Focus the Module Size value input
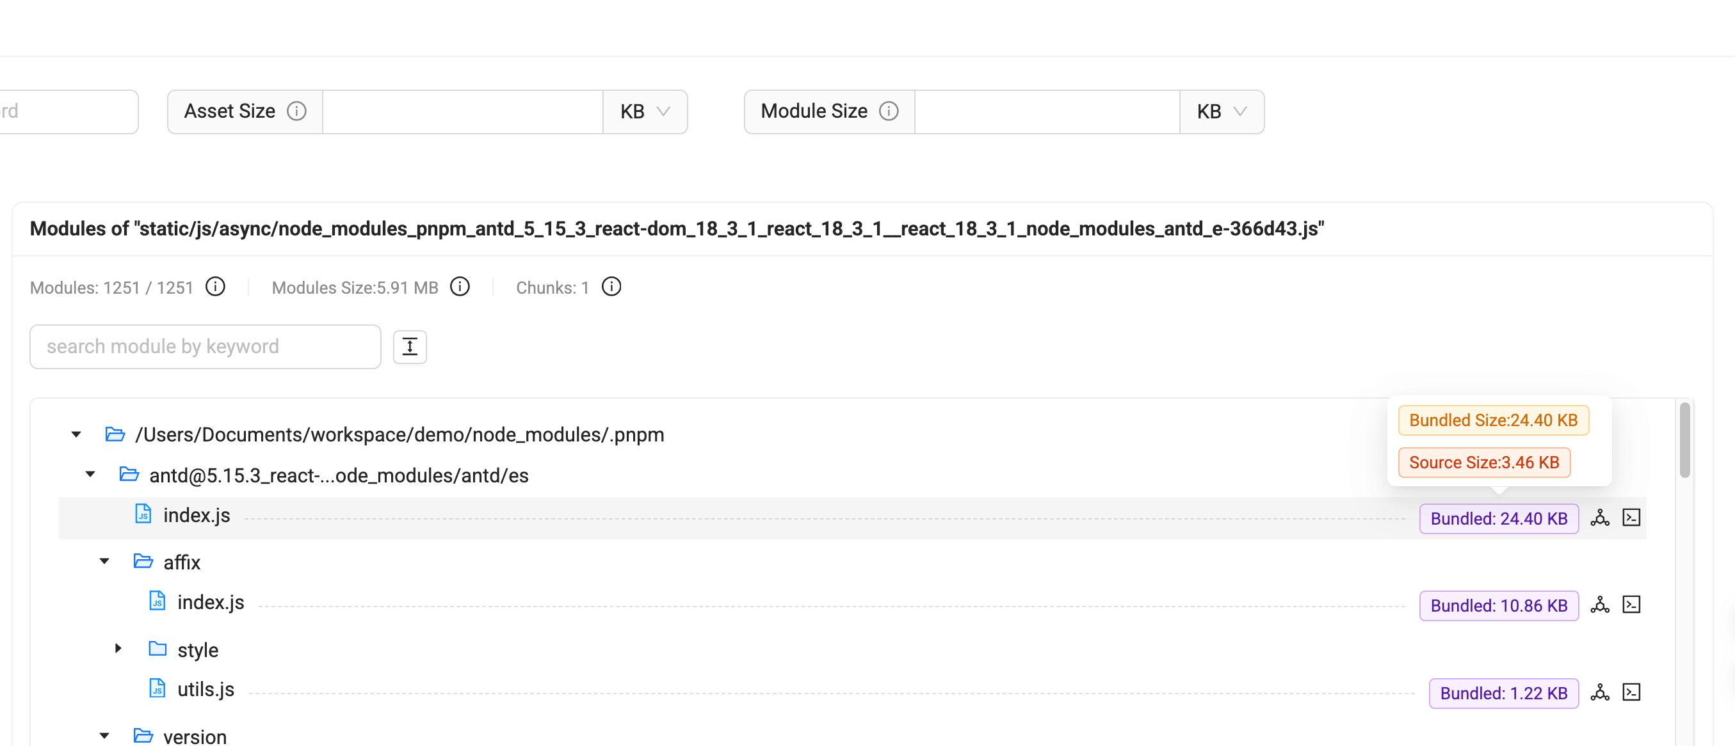 click(x=1047, y=112)
